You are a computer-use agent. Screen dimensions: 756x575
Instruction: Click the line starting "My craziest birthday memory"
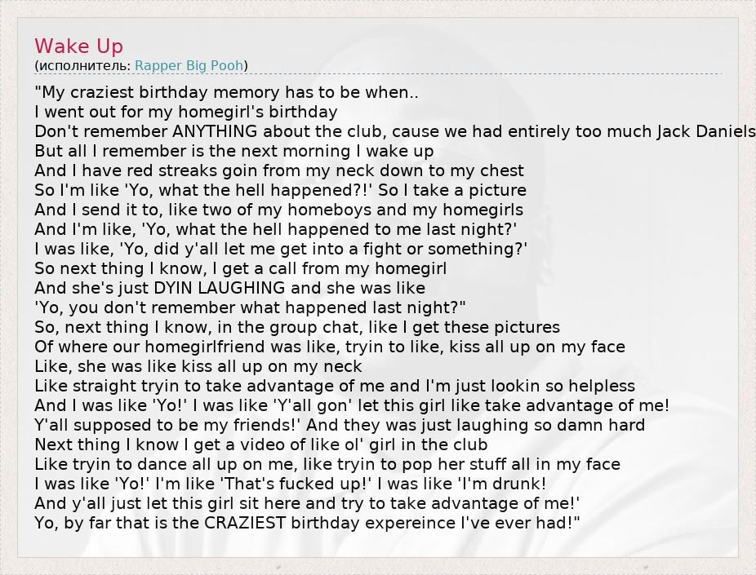pos(227,92)
